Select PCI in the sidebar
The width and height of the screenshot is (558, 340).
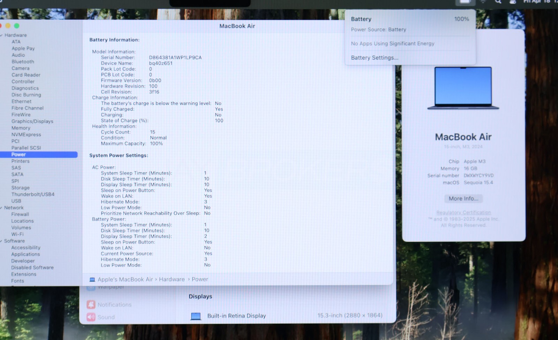click(15, 141)
